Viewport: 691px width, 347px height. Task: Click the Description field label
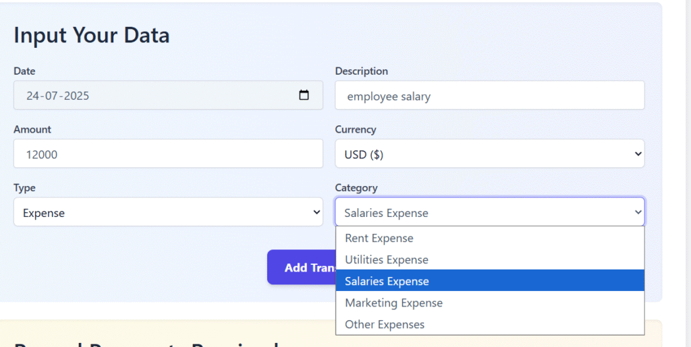pos(362,71)
